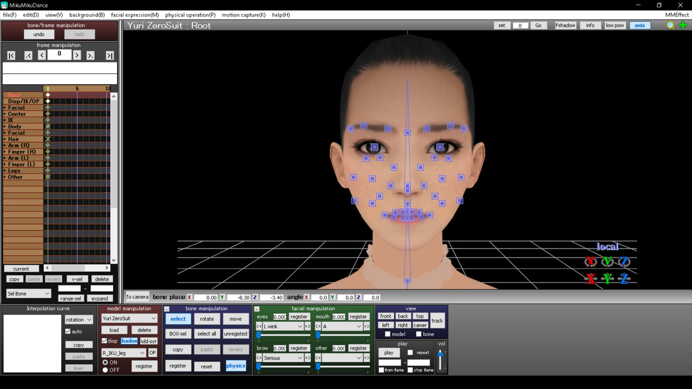
Task: Click the green Y rotation axis icon
Action: pyautogui.click(x=608, y=261)
